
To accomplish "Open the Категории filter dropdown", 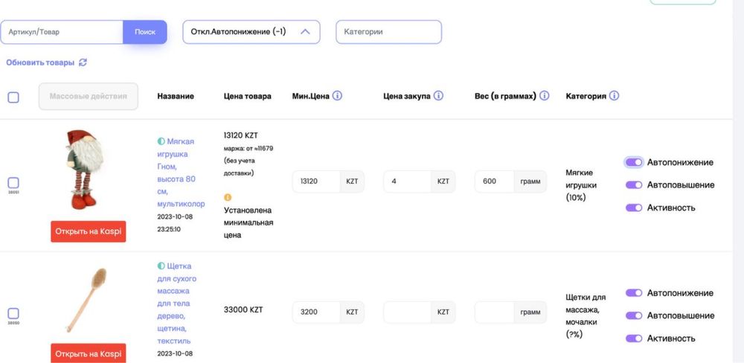I will pos(388,32).
